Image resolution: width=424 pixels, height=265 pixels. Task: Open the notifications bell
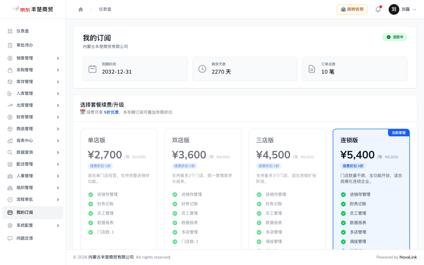click(378, 9)
